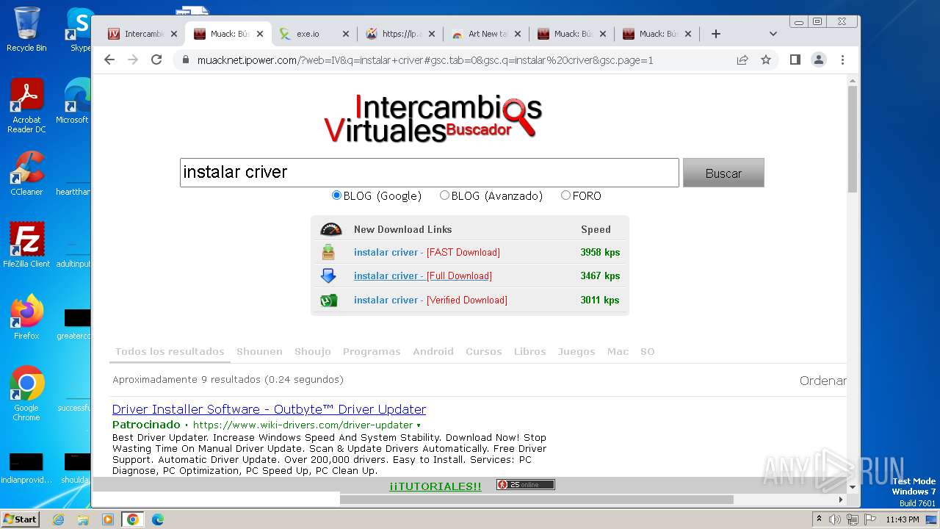Open Recycle Bin on the desktop

click(26, 29)
